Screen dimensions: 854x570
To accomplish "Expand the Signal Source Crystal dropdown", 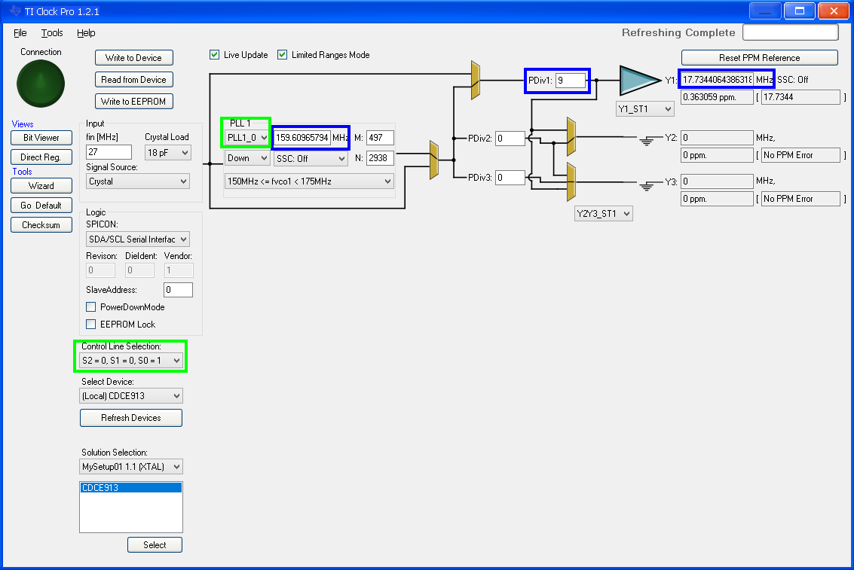I will [x=138, y=181].
